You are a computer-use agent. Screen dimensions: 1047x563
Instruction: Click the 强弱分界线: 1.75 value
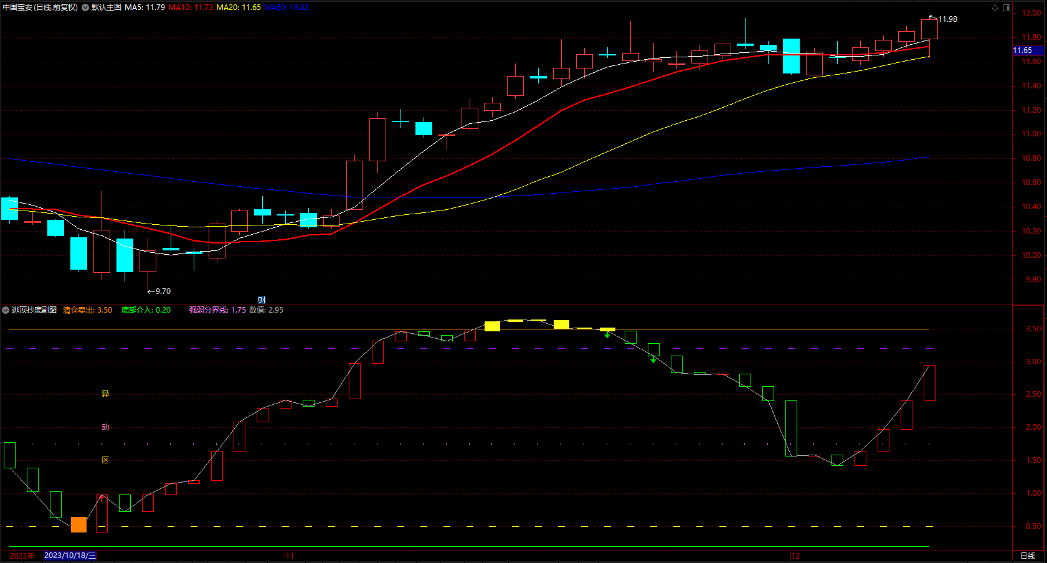pos(217,310)
